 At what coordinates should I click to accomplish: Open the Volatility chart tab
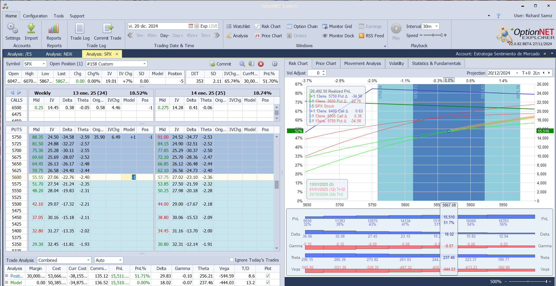pyautogui.click(x=396, y=63)
